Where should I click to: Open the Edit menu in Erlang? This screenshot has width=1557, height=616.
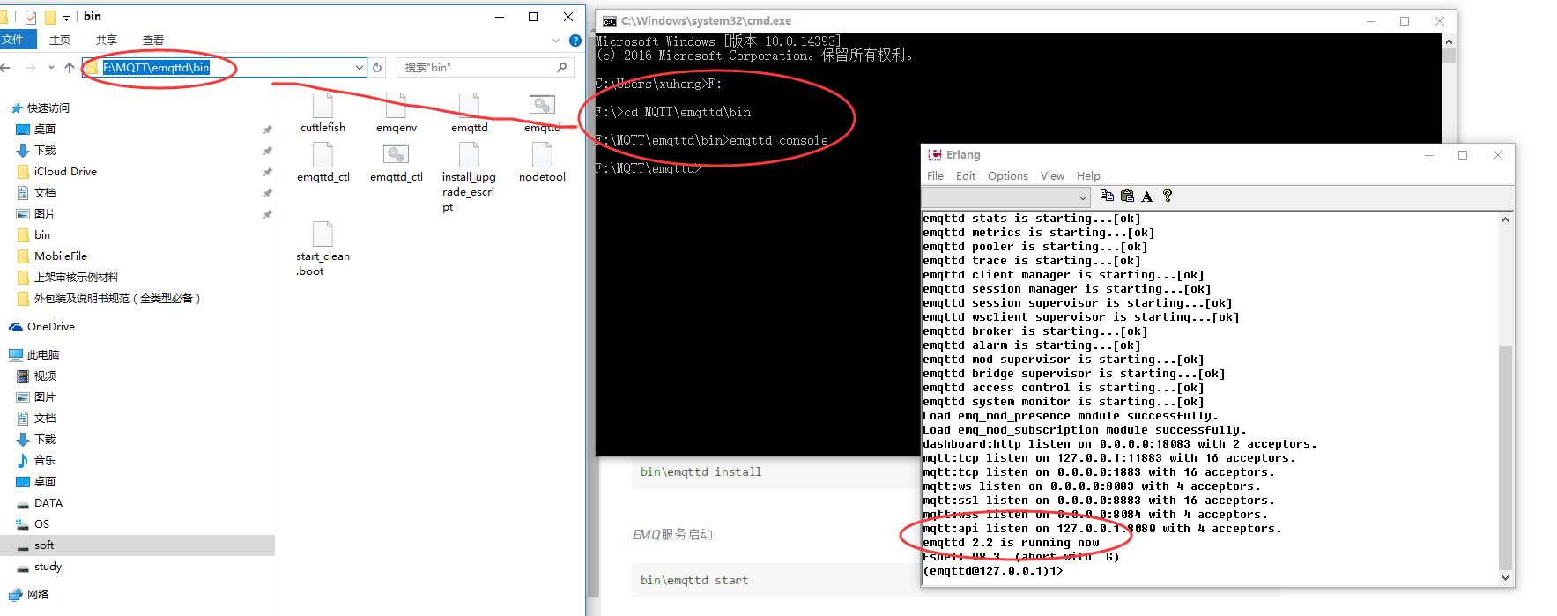966,175
